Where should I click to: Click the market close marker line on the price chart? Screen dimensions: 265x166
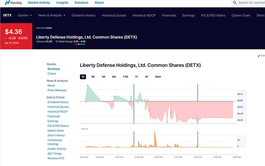tap(198, 104)
